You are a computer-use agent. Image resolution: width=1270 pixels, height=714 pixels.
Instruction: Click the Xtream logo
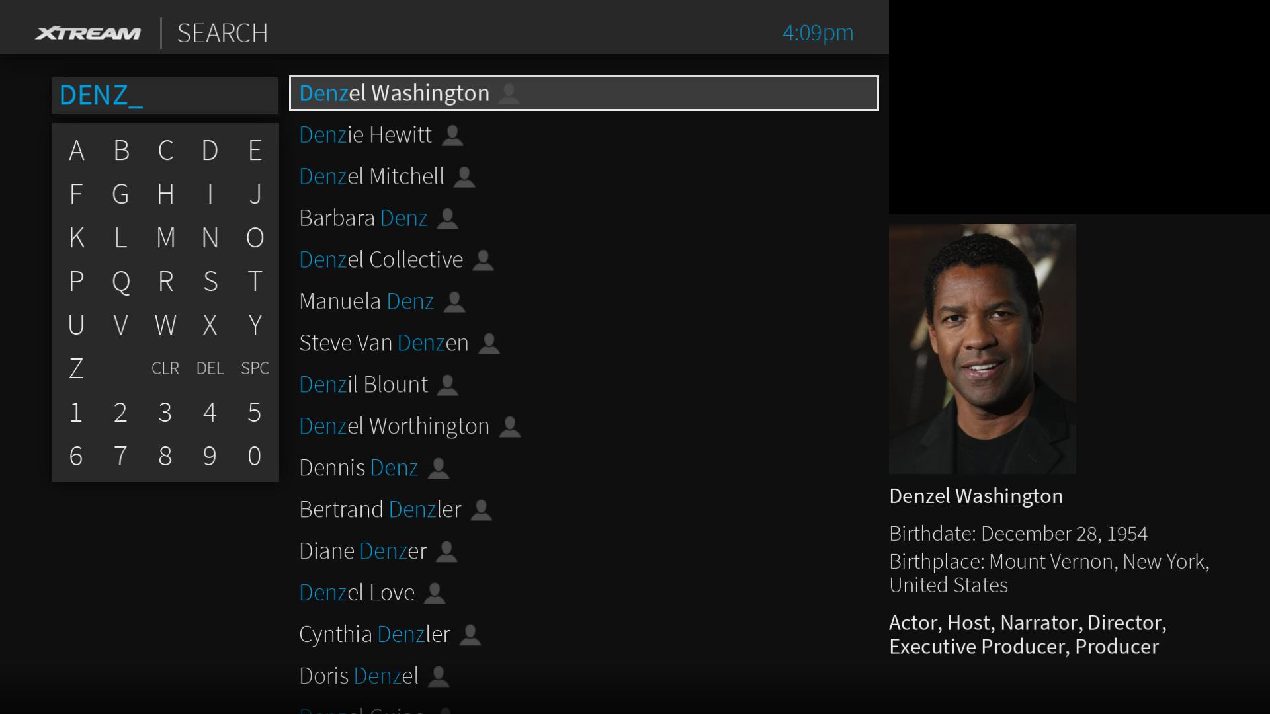point(88,33)
